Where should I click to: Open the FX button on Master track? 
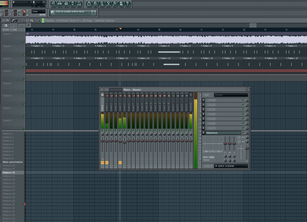(102, 163)
